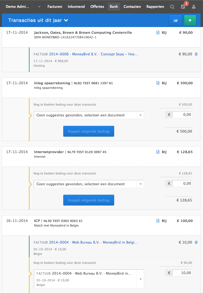Click Koppel volgende bedrag for Inleg spaarrekening
The height and width of the screenshot is (293, 203).
pyautogui.click(x=89, y=131)
